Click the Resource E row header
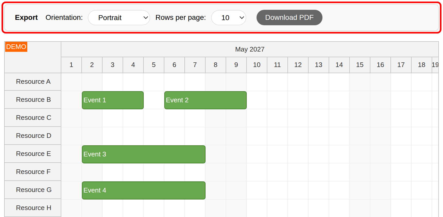443x217 pixels. click(x=33, y=154)
